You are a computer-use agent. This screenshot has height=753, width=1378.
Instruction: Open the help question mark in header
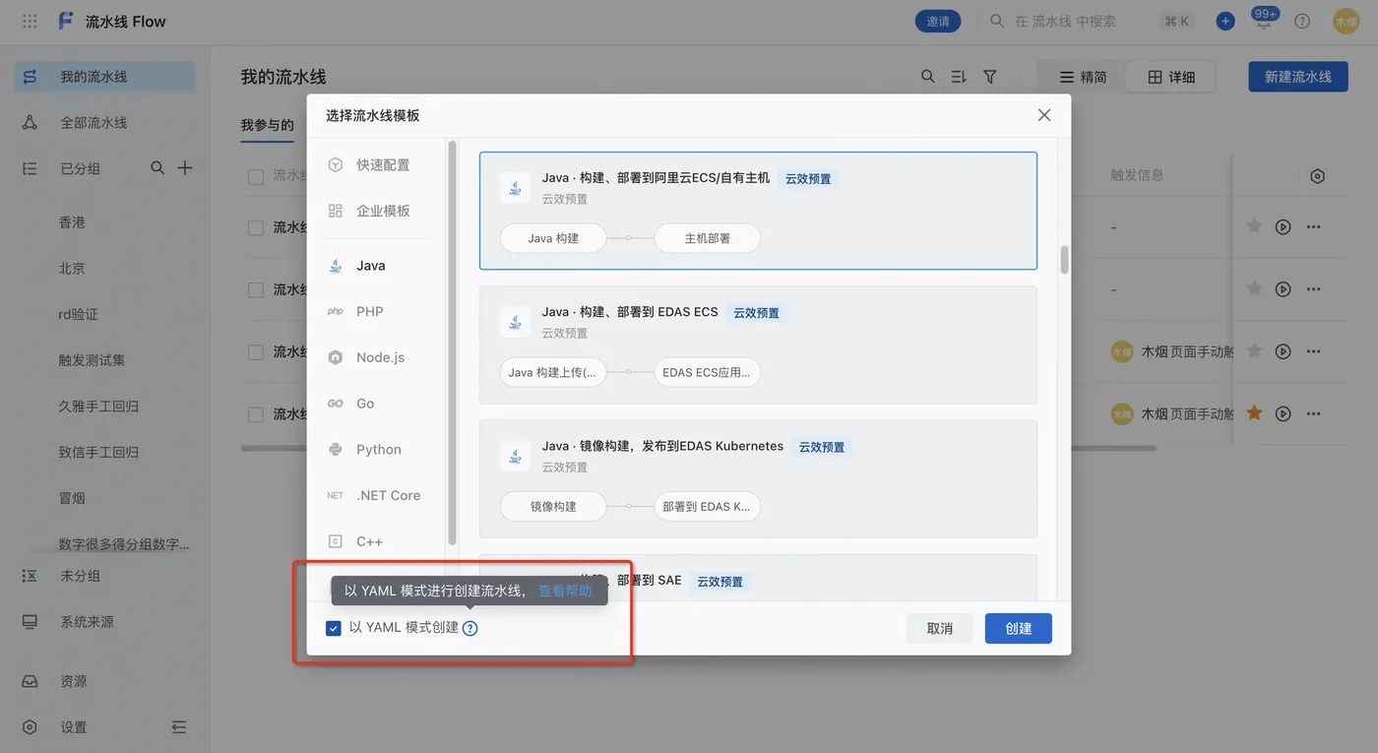click(1302, 21)
